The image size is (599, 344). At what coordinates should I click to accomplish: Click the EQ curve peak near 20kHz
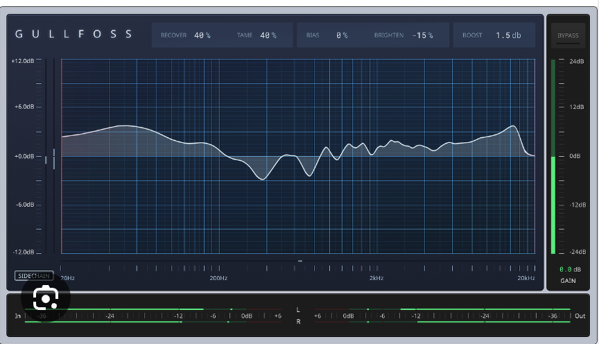[x=513, y=126]
